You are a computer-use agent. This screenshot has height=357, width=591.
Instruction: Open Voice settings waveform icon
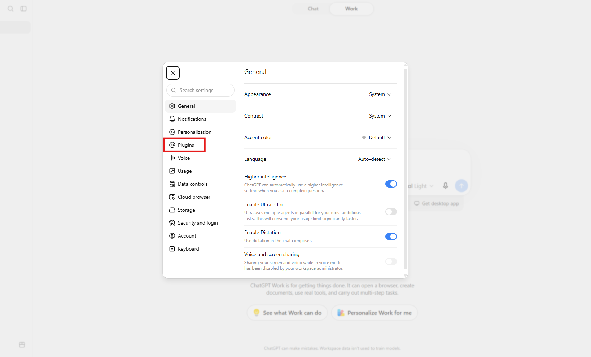coord(172,158)
